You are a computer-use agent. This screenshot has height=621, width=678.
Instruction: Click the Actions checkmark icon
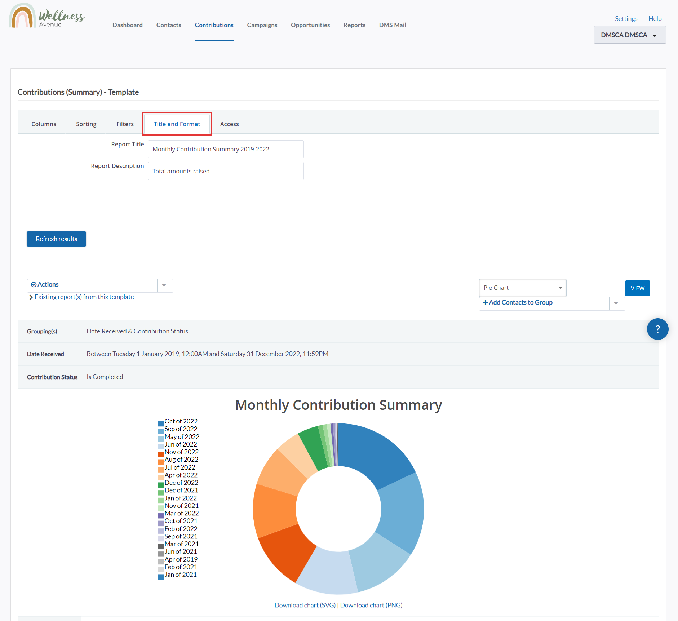34,285
